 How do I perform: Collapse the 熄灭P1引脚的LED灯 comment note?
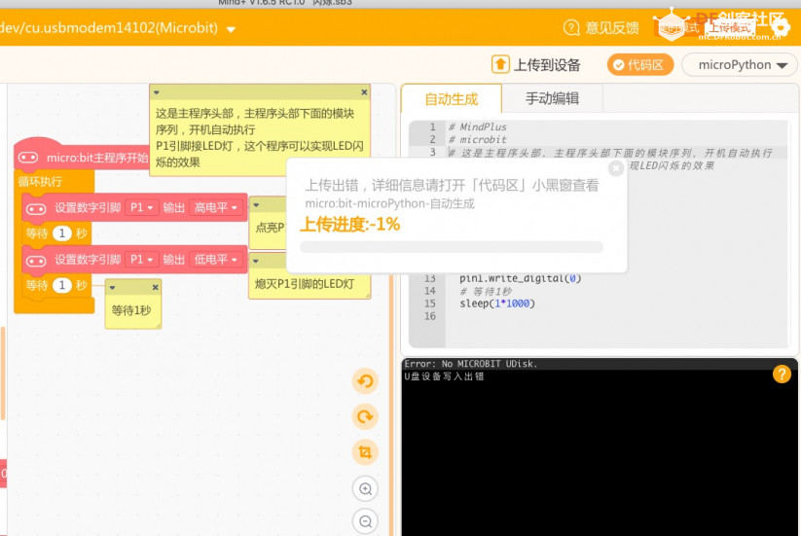[x=256, y=261]
